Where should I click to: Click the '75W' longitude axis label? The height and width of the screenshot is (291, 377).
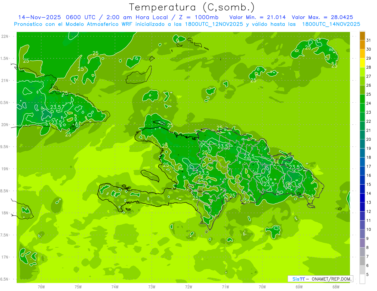(x=78, y=287)
